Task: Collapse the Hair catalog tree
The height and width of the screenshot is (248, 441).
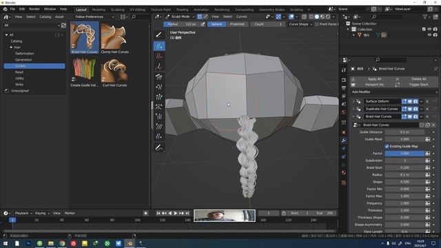Action: coord(11,48)
